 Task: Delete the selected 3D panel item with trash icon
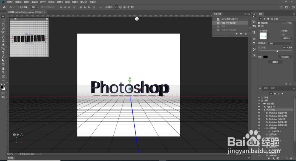(x=291, y=158)
